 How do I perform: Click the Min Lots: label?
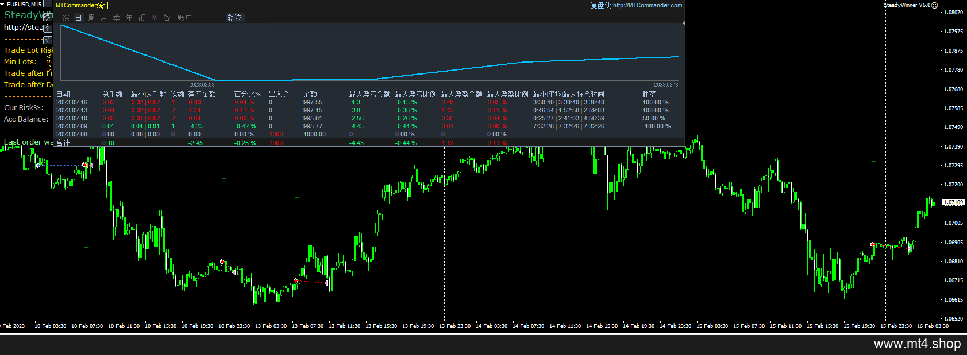pyautogui.click(x=20, y=61)
